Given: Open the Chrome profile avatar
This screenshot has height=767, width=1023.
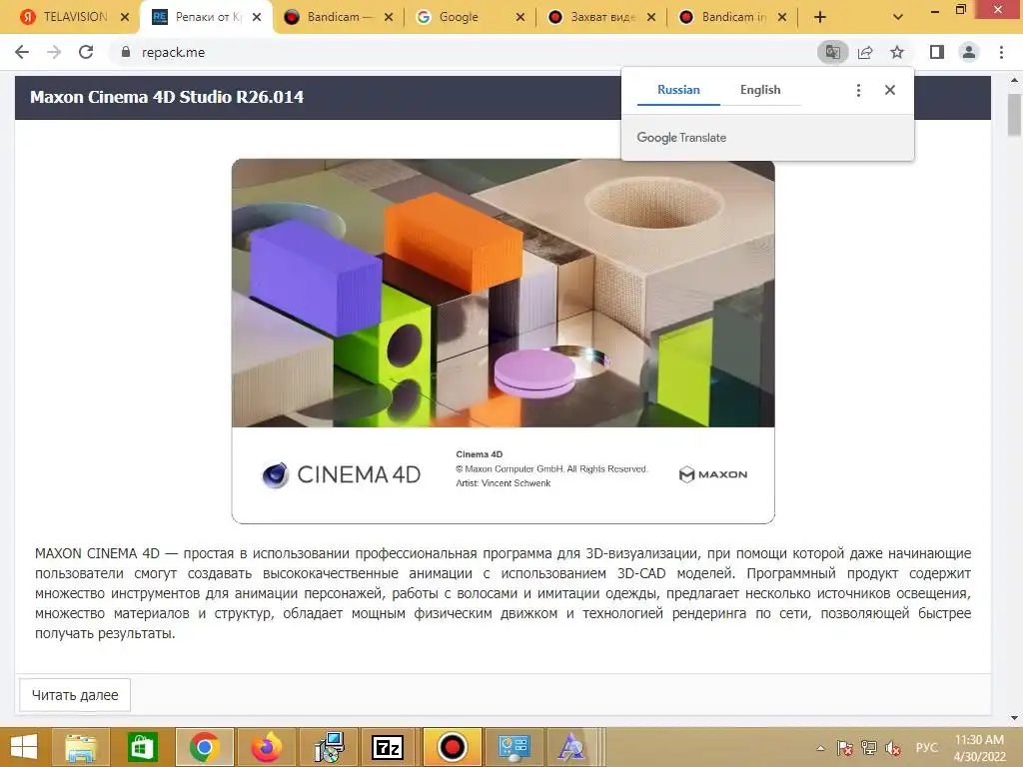Looking at the screenshot, I should point(969,52).
